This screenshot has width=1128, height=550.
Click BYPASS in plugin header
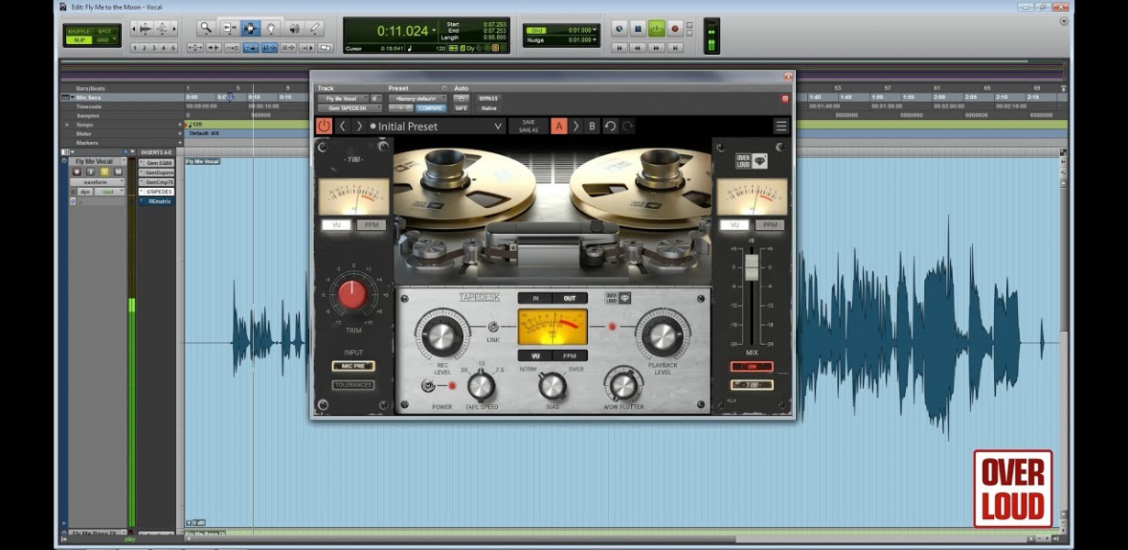point(488,98)
